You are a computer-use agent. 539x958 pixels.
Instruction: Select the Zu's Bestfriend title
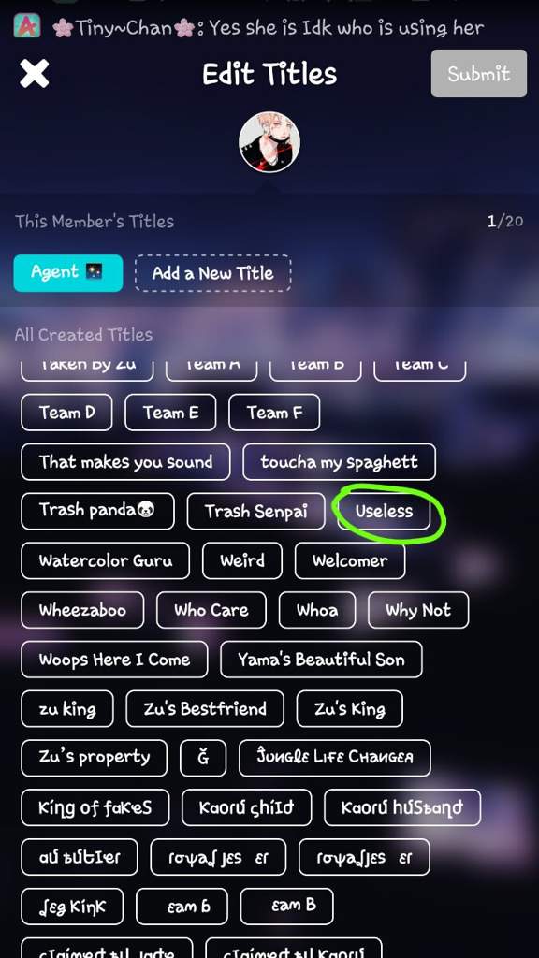[205, 709]
